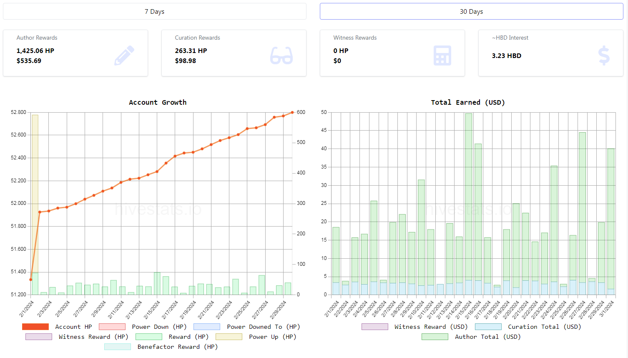Click the 2/10/2024 Author Total bar
The height and width of the screenshot is (358, 628).
pyautogui.click(x=421, y=232)
